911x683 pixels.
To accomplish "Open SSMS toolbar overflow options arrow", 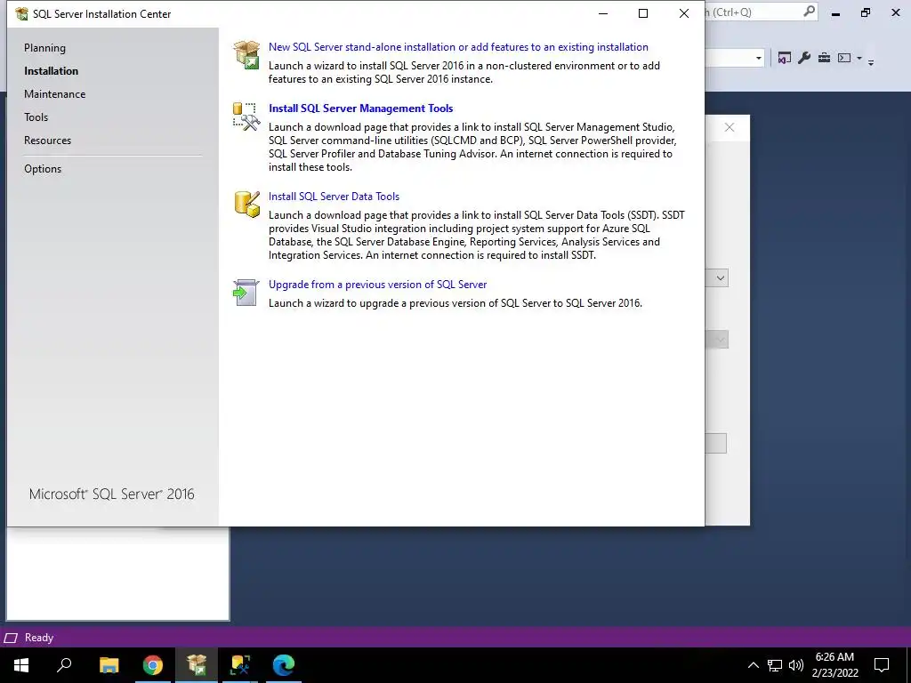I will 871,61.
